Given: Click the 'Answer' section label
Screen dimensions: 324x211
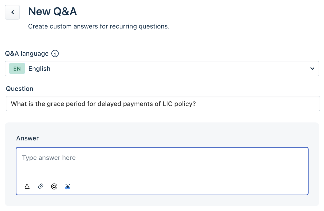Looking at the screenshot, I should [27, 138].
